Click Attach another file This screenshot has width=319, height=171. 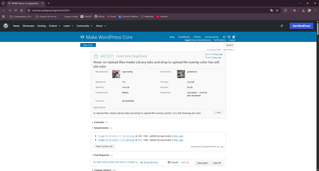tap(104, 146)
